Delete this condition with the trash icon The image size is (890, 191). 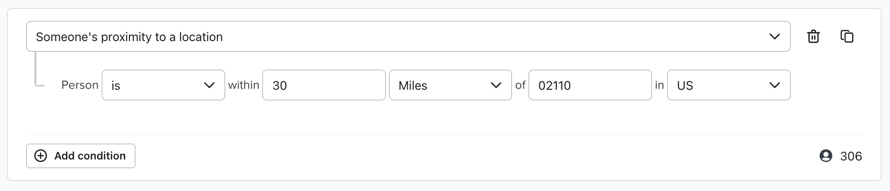pos(813,37)
